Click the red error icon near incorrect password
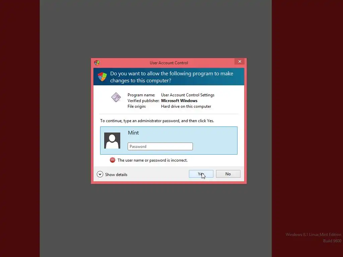Viewport: 343px width, 257px height. tap(113, 160)
